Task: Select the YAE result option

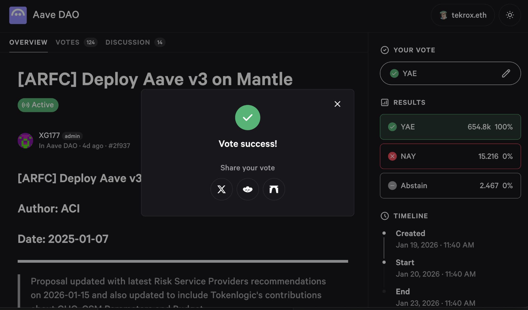Action: (x=450, y=127)
